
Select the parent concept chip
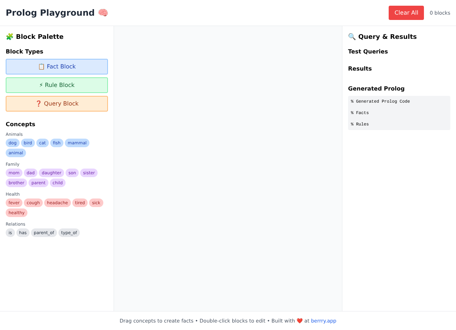[x=38, y=183]
